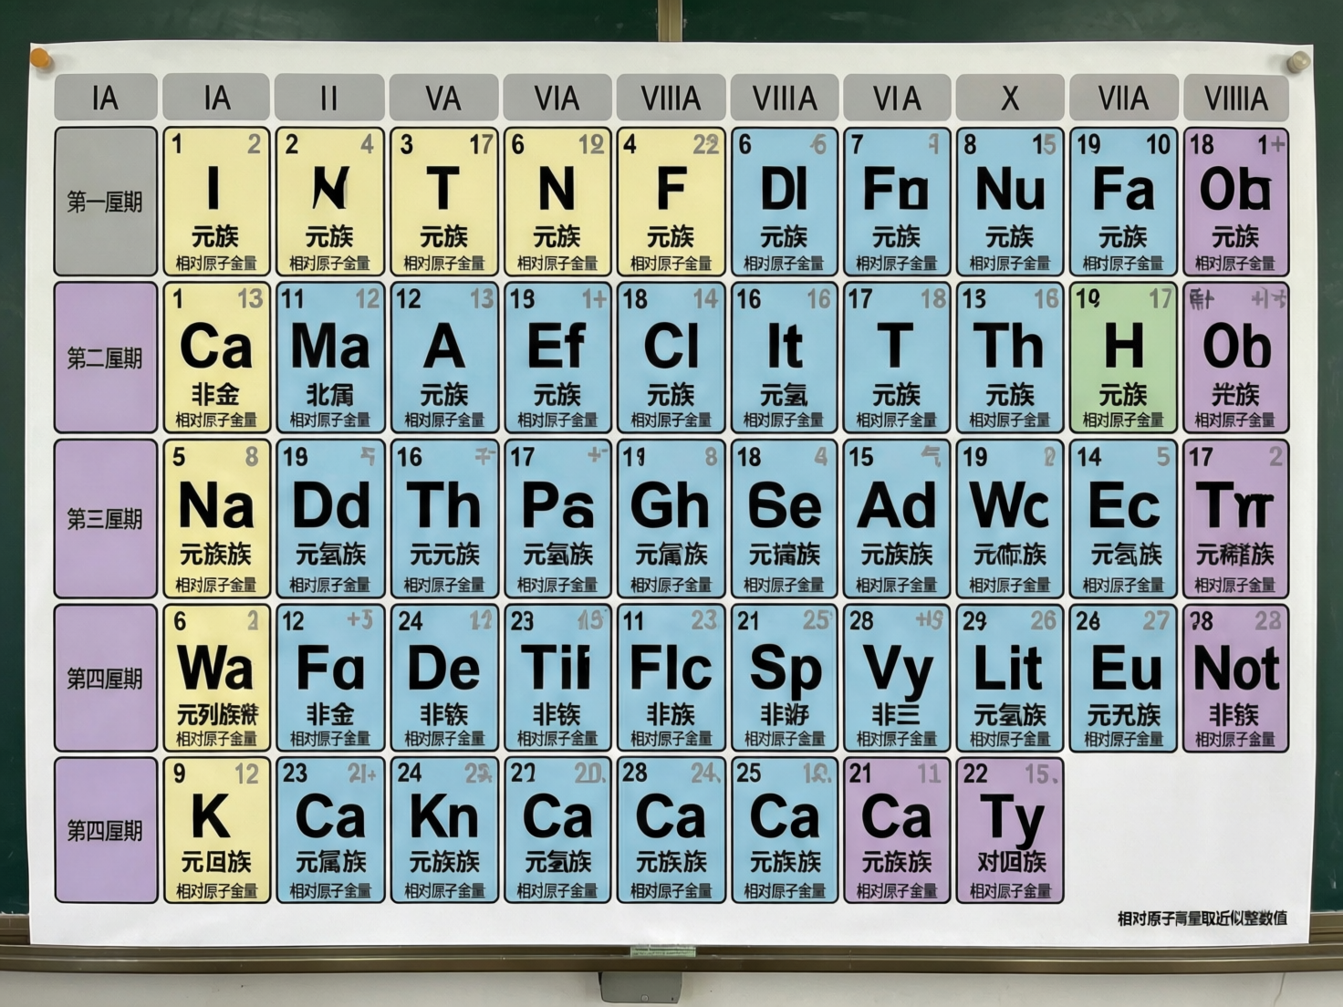Select the purple Not element tile
Image resolution: width=1343 pixels, height=1007 pixels.
point(1235,677)
